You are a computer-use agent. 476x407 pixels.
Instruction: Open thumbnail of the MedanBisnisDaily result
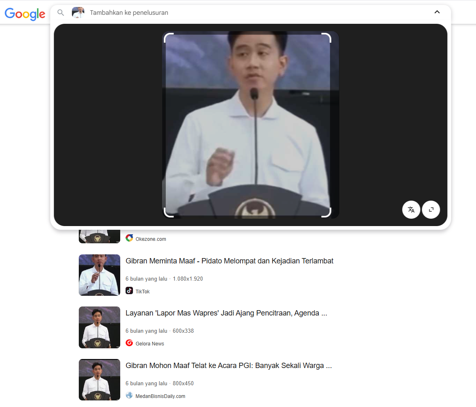coord(100,380)
